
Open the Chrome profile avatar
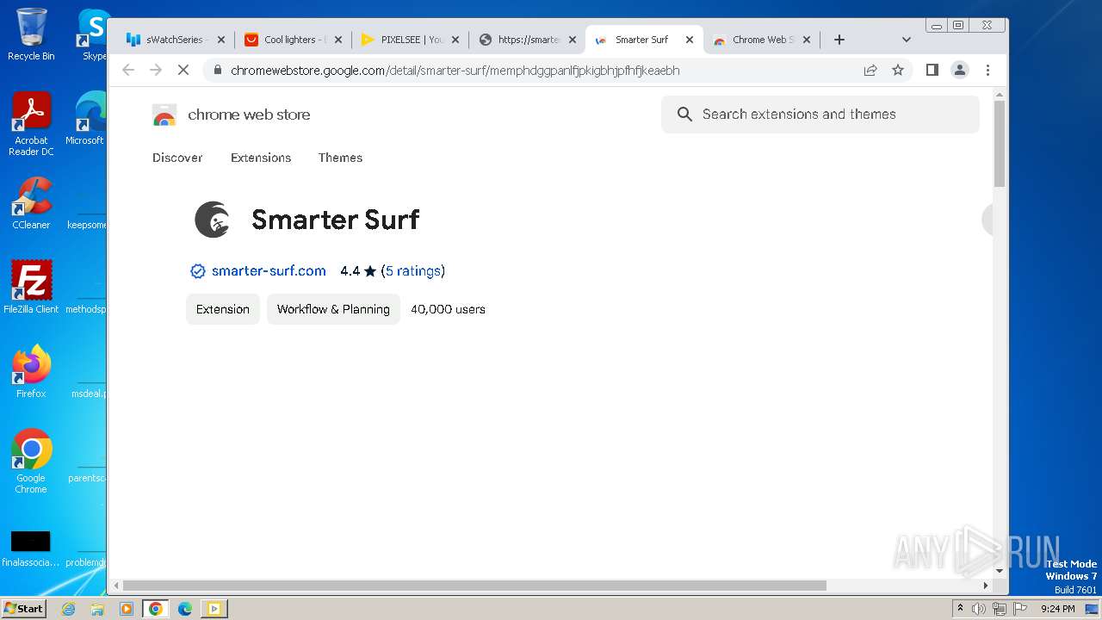[960, 70]
